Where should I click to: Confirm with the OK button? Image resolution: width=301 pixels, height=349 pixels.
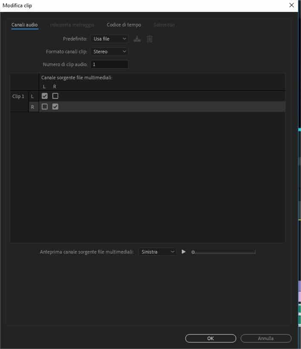[x=210, y=338]
